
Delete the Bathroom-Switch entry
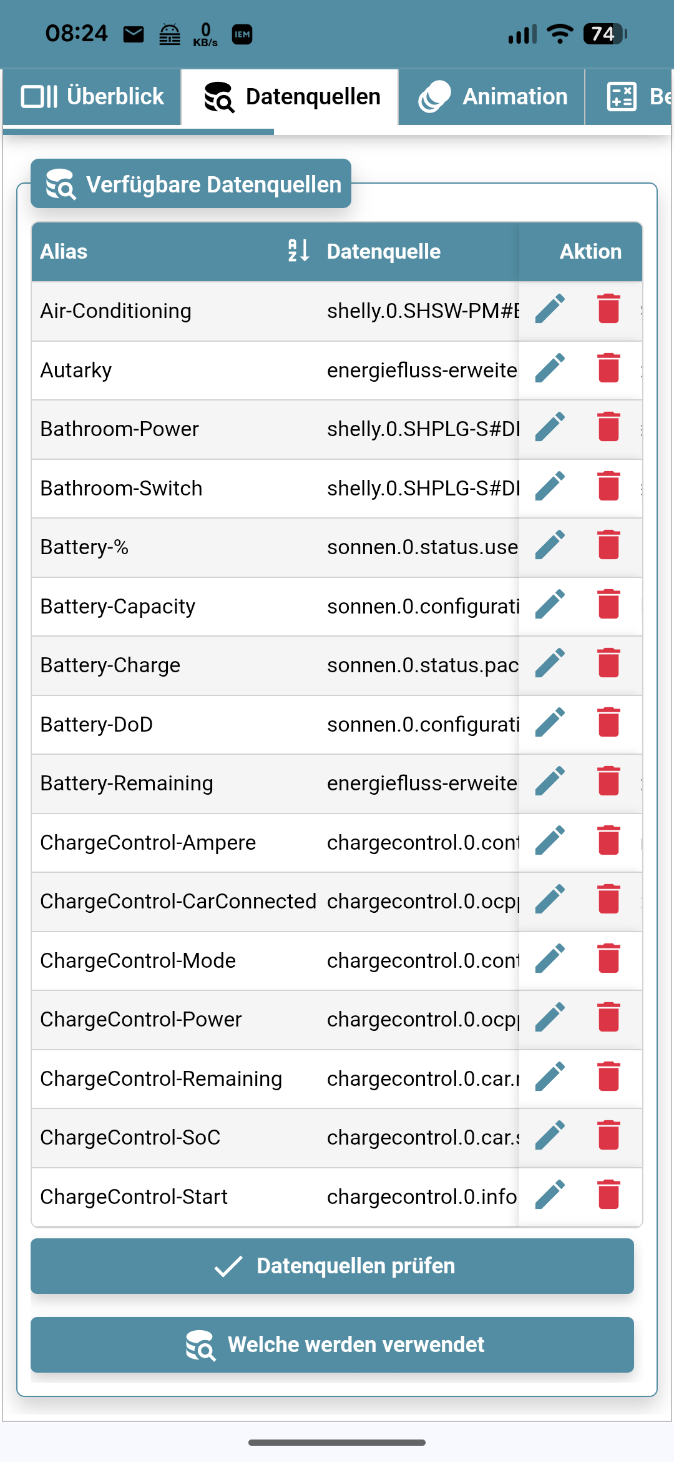click(608, 487)
